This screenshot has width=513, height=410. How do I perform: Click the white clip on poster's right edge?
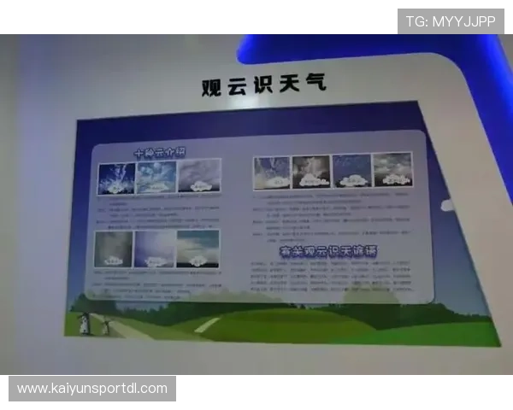pyautogui.click(x=445, y=204)
